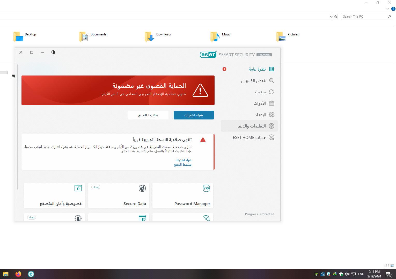Toggle ESET dark/light contrast mode icon
The image size is (396, 279).
[x=53, y=52]
